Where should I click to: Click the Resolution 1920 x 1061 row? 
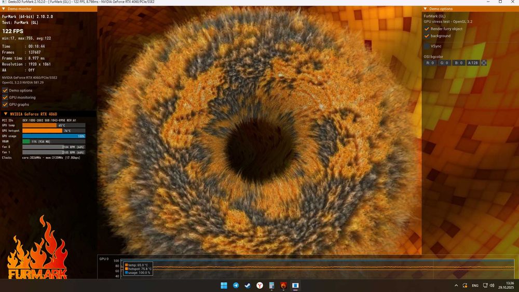coord(26,64)
